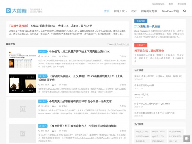Expand the 前端开发 dropdown menu
The image size is (192, 144).
(120, 11)
